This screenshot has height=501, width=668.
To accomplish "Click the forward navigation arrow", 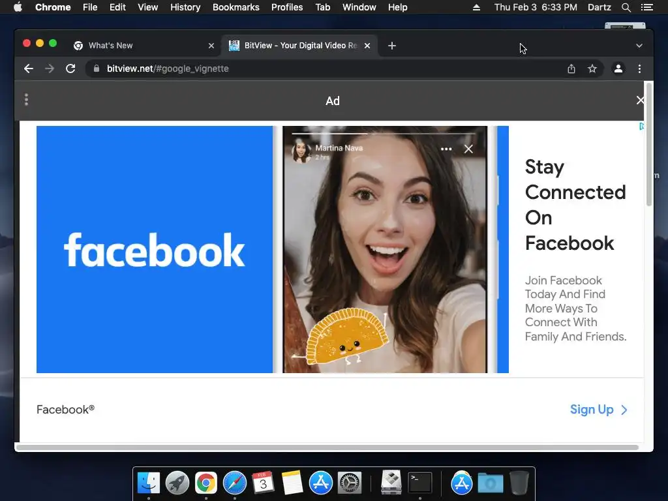I will (x=50, y=68).
